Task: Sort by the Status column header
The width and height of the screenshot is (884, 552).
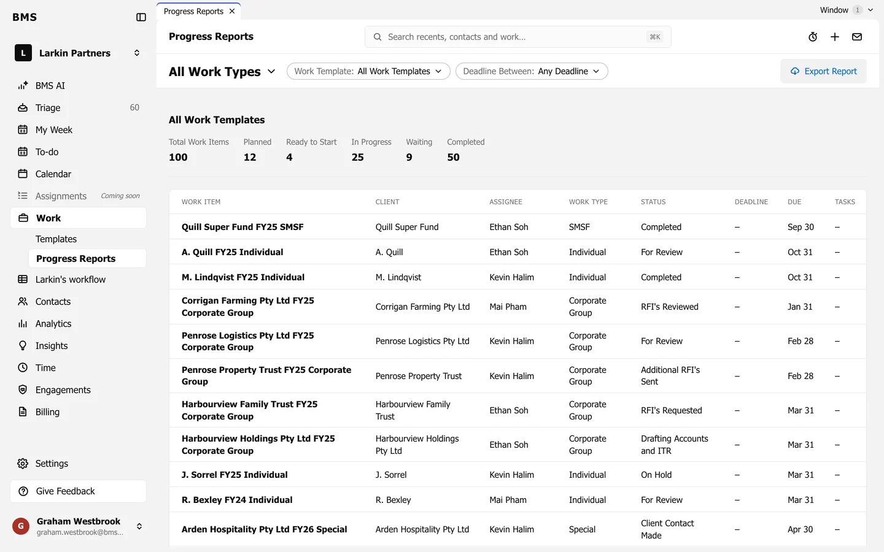Action: [x=653, y=202]
